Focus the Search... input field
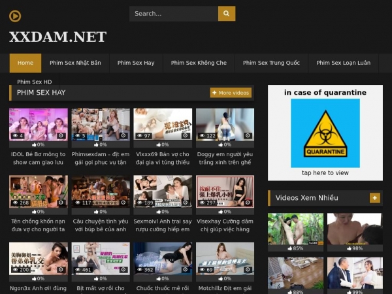This screenshot has width=392, height=294. 174,14
